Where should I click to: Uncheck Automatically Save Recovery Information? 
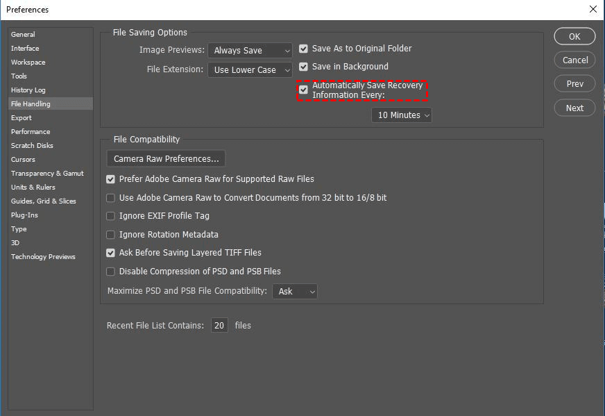tap(303, 90)
